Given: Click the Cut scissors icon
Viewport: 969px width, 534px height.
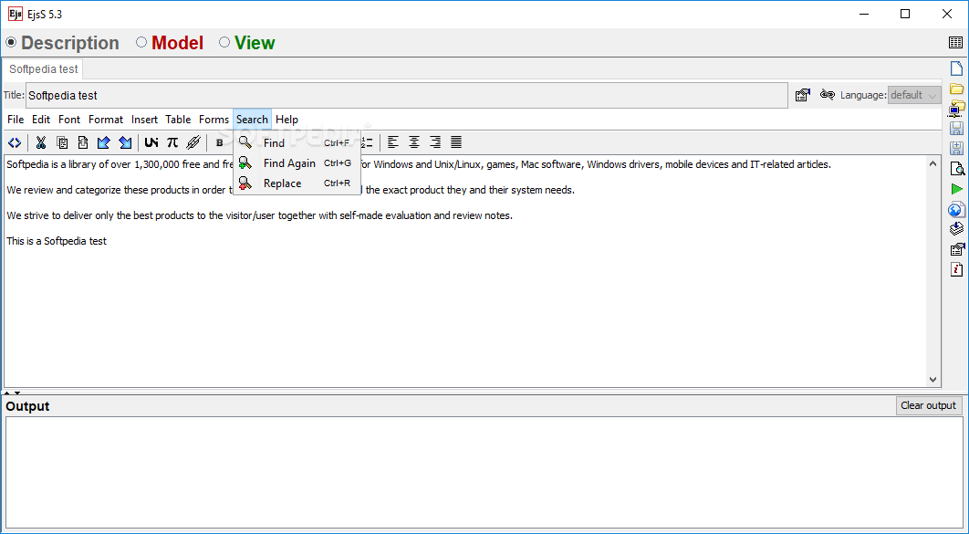Looking at the screenshot, I should (x=41, y=142).
